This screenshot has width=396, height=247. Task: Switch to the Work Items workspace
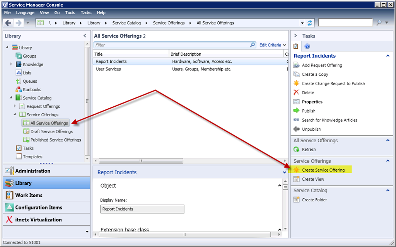tap(29, 195)
